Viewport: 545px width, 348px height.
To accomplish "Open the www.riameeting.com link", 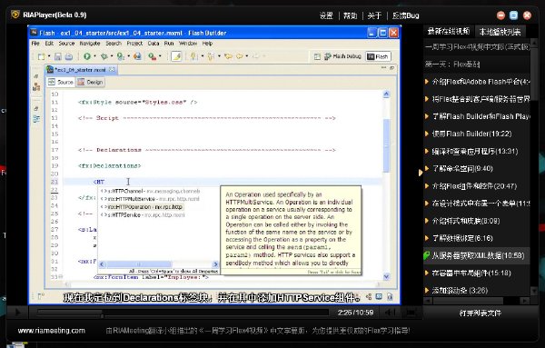I will tap(52, 331).
